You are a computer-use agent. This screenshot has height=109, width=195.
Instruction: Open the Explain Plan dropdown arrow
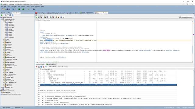tap(43, 17)
